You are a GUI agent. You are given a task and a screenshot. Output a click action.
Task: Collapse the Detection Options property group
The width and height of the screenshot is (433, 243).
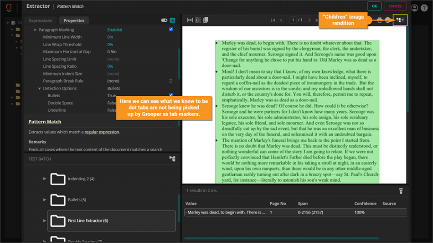40,88
